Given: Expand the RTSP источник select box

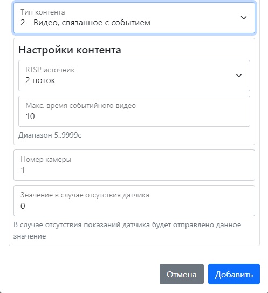Looking at the screenshot, I should coord(134,76).
